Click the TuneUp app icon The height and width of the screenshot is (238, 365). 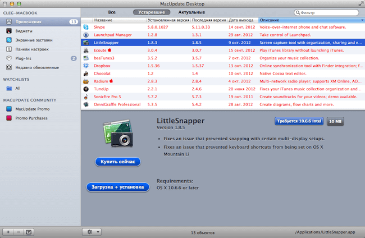pos(86,89)
